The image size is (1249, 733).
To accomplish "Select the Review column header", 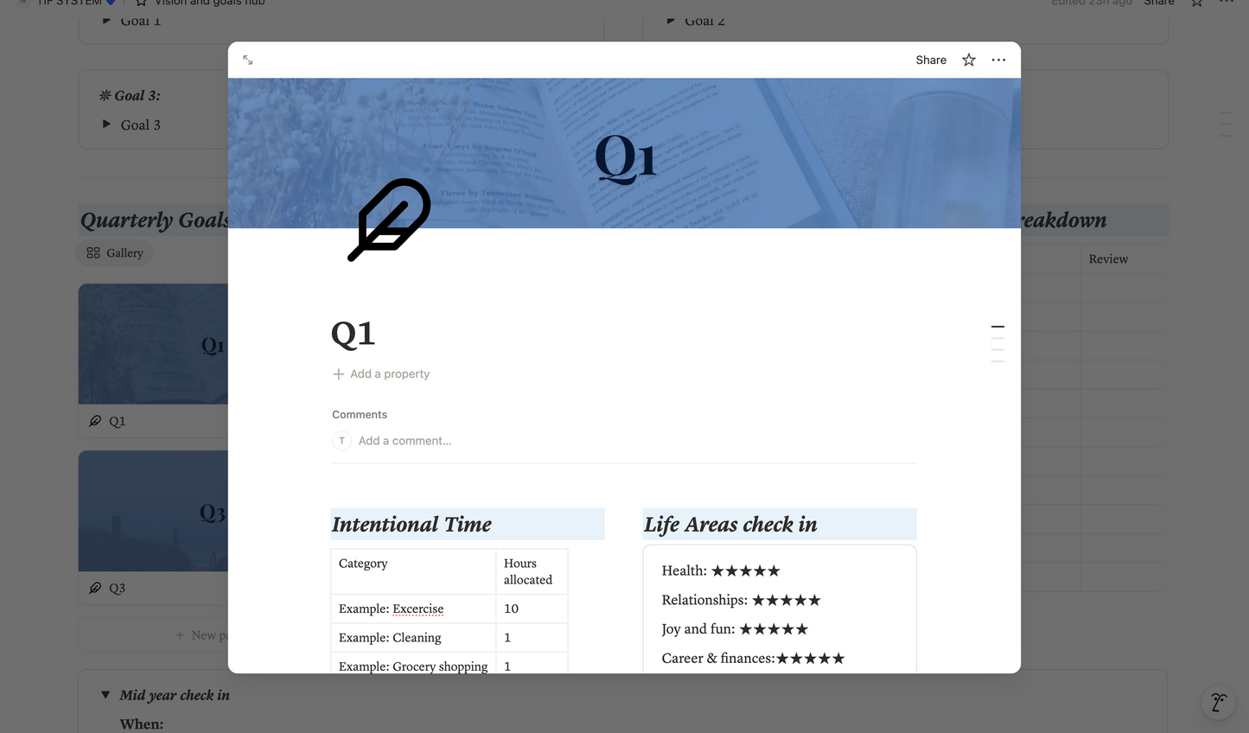I will (x=1108, y=259).
